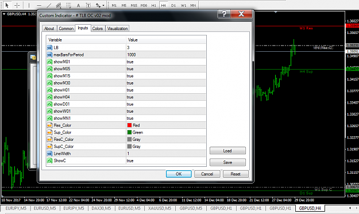Open the XAUUSD,M5 chart tab
The image size is (359, 214).
(160, 208)
